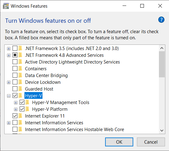Select Internet Information Services Hostable Web Core
Viewport: 169px width, 151px height.
point(75,129)
